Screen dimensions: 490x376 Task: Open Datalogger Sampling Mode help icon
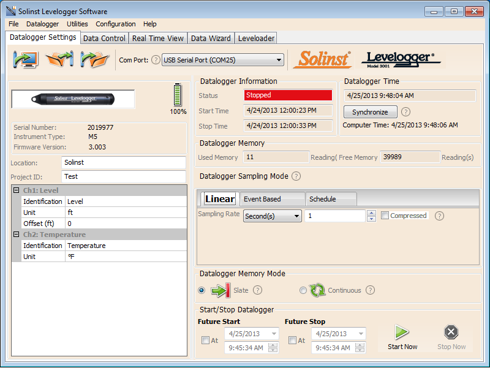[296, 176]
